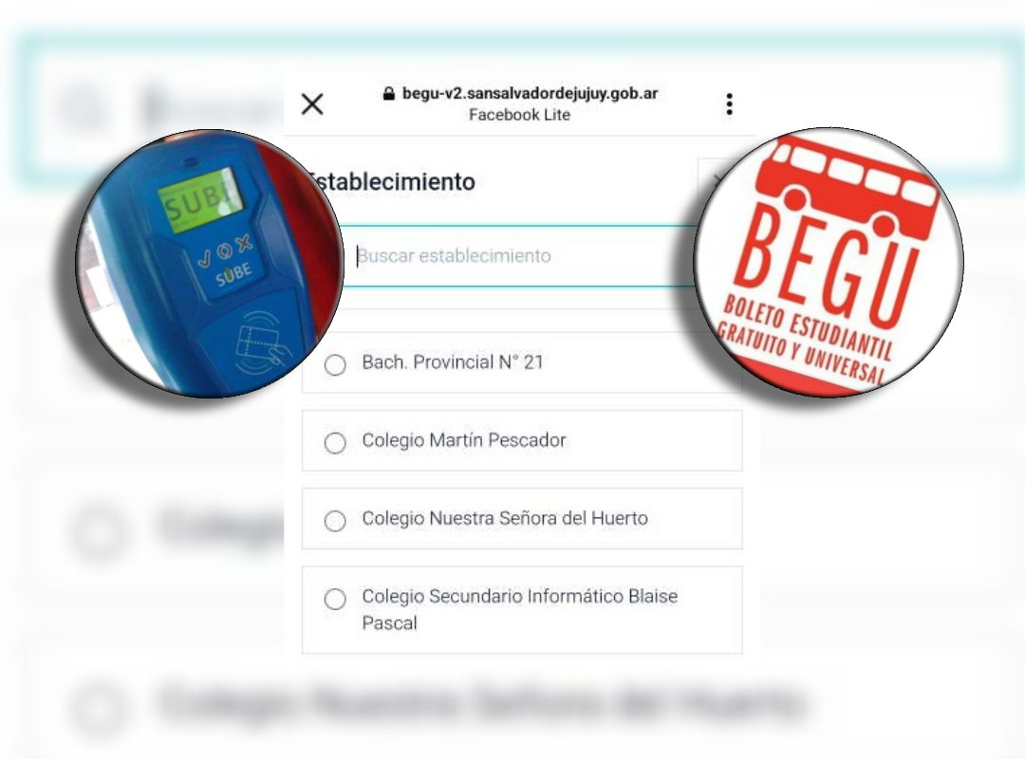The width and height of the screenshot is (1025, 759).
Task: Select the Bach. Provincial N° 21 radio button
Action: [335, 364]
